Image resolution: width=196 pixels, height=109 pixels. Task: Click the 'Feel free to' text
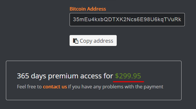[x=29, y=87]
